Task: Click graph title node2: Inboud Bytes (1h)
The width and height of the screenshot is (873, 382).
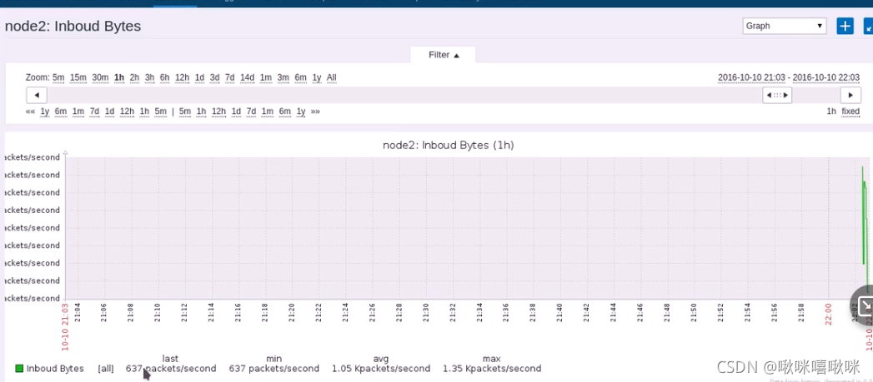Action: (x=449, y=145)
